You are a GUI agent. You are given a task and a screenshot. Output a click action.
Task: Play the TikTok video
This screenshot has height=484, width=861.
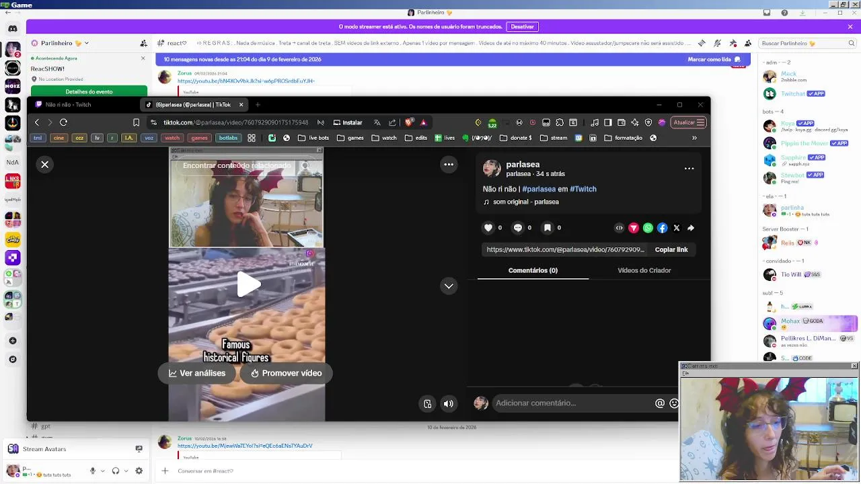pyautogui.click(x=248, y=285)
